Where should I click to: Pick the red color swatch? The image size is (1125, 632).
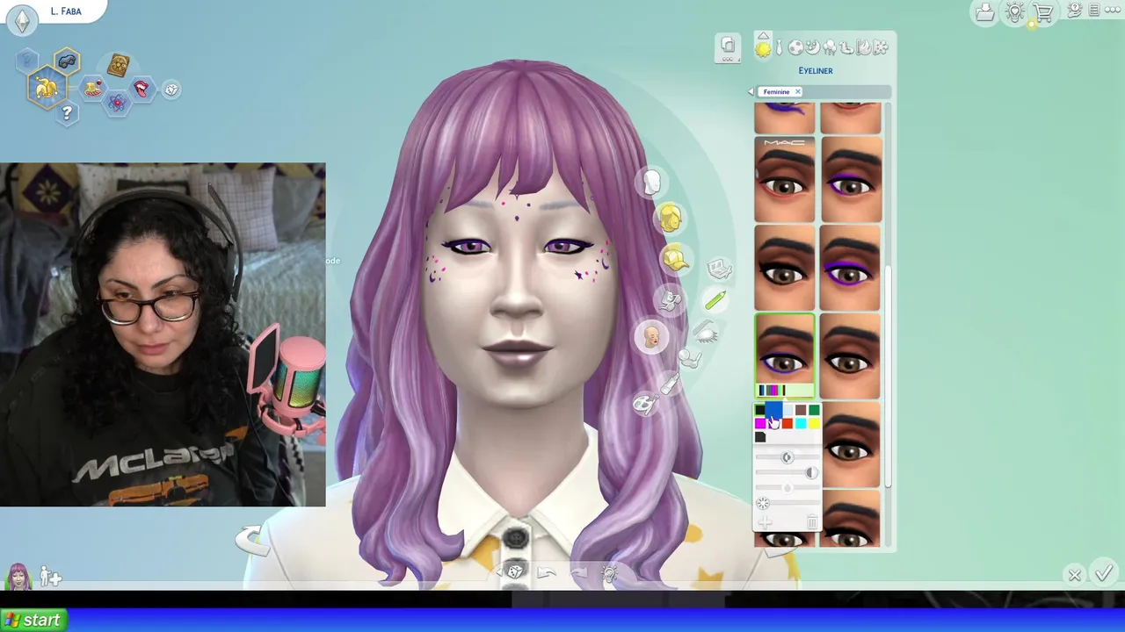click(787, 424)
